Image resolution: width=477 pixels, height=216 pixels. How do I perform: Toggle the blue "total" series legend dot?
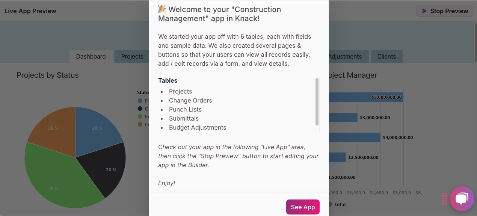click(330, 204)
